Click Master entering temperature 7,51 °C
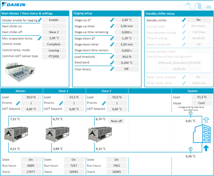The height and width of the screenshot is (176, 214). (x=15, y=119)
